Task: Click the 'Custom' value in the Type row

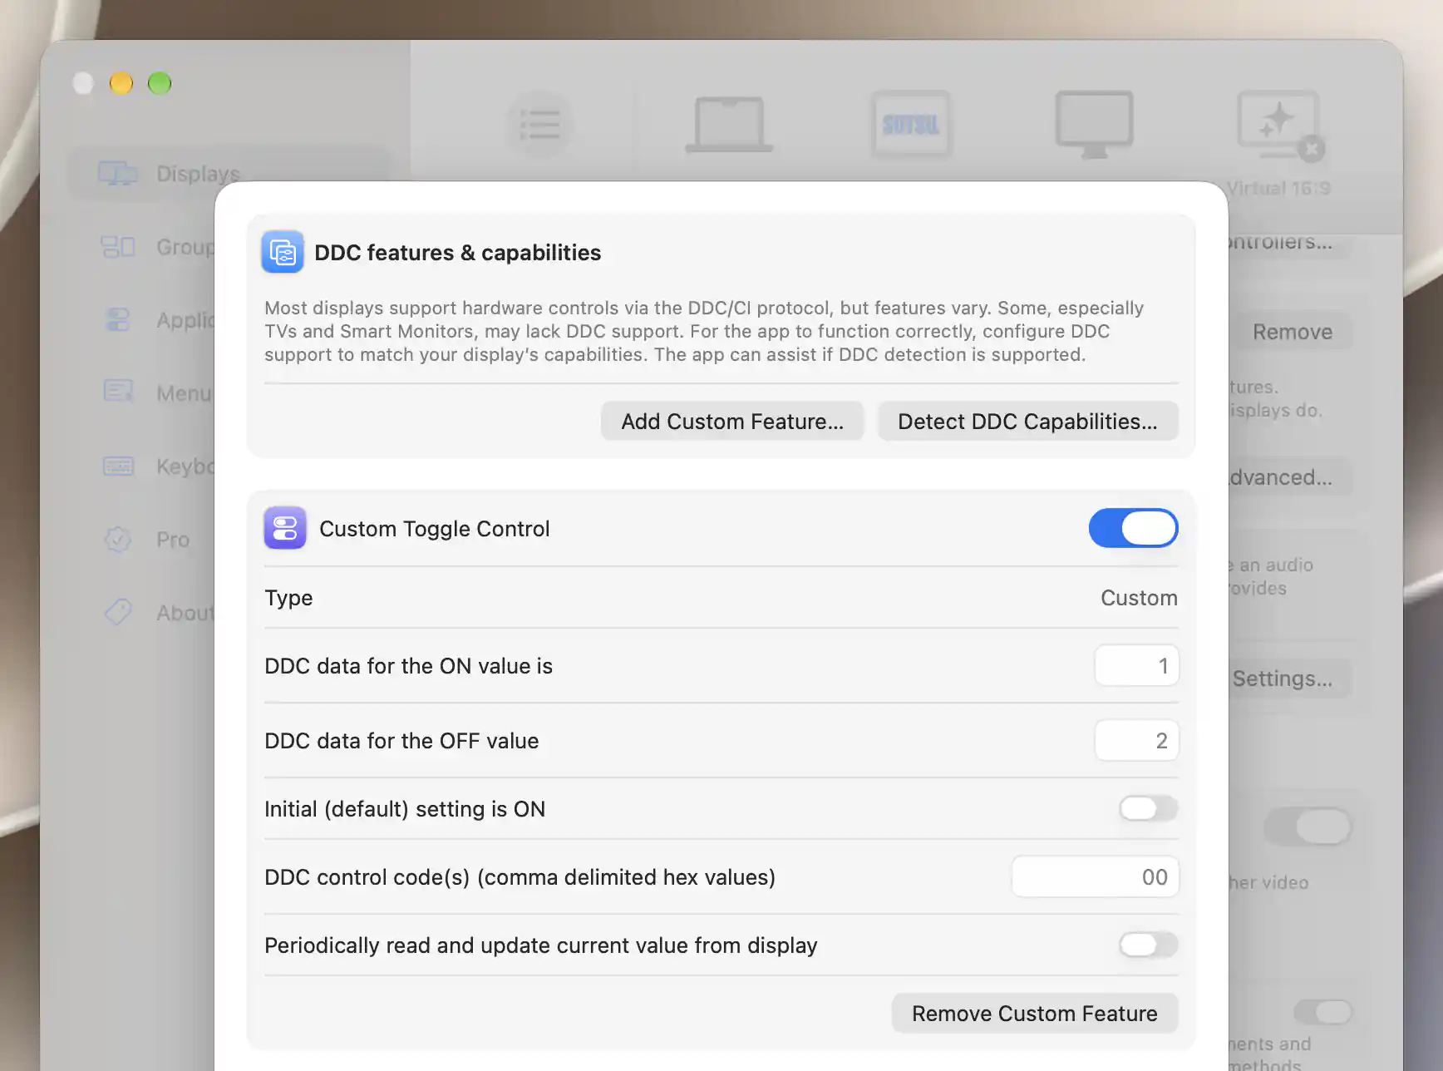Action: [x=1139, y=598]
